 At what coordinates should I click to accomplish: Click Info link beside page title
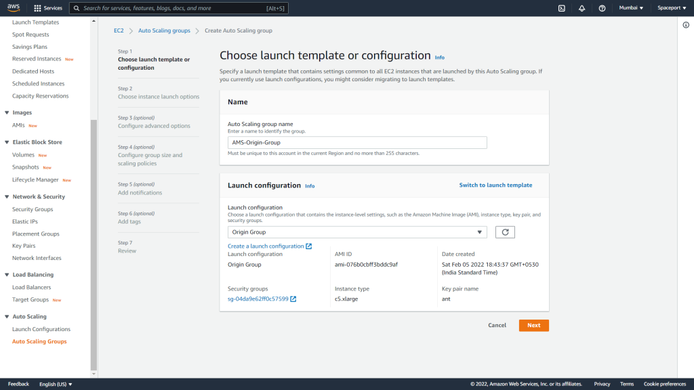[x=439, y=58]
